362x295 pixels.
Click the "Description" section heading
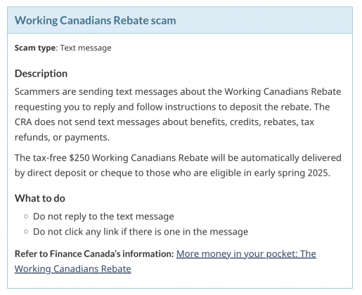point(41,74)
